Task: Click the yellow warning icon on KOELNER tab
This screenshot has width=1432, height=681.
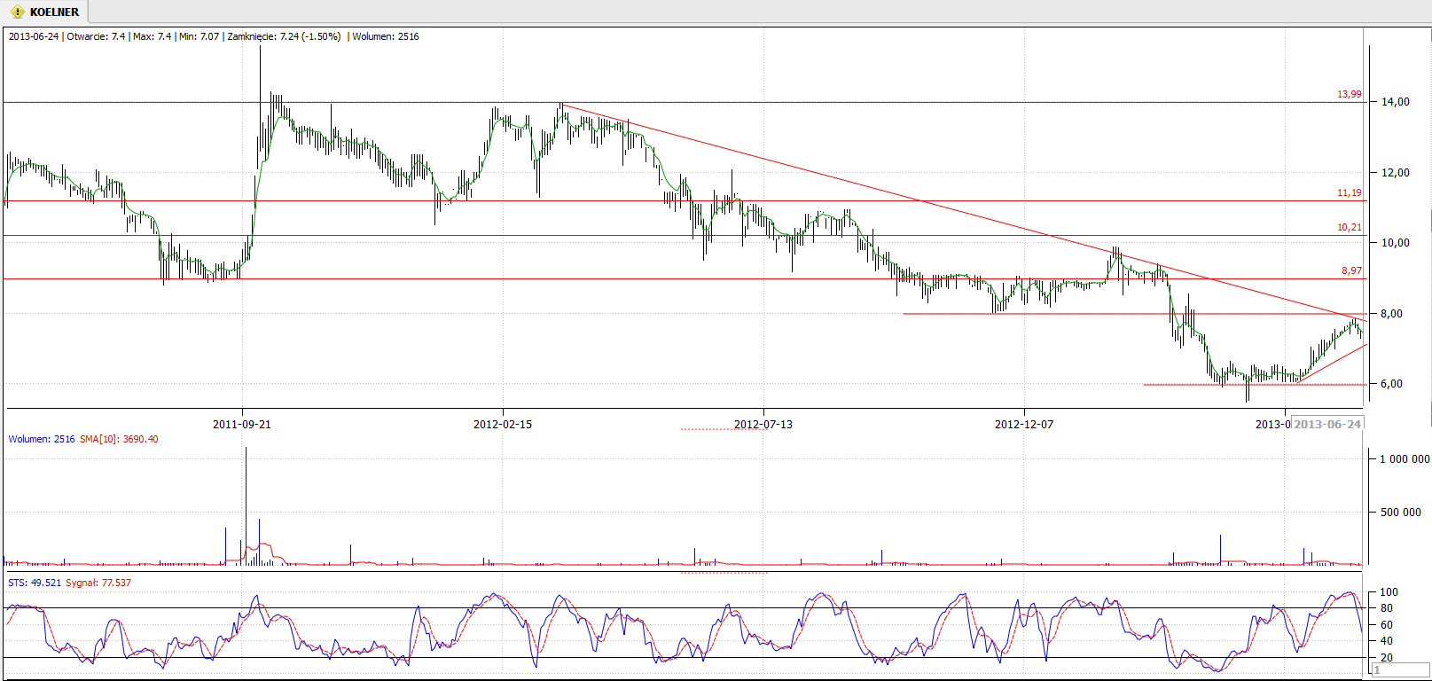Action: [17, 12]
